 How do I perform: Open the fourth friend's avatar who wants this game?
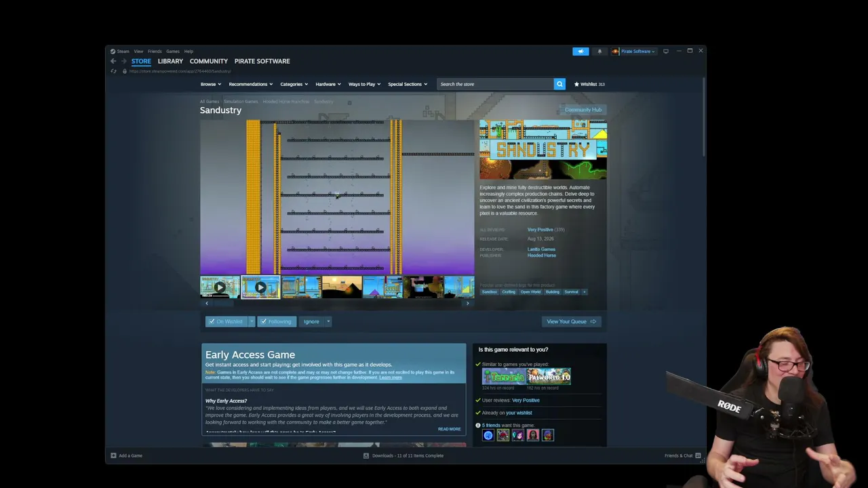532,435
